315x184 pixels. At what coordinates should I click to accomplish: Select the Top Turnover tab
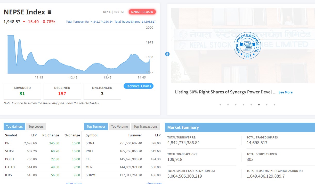point(96,126)
